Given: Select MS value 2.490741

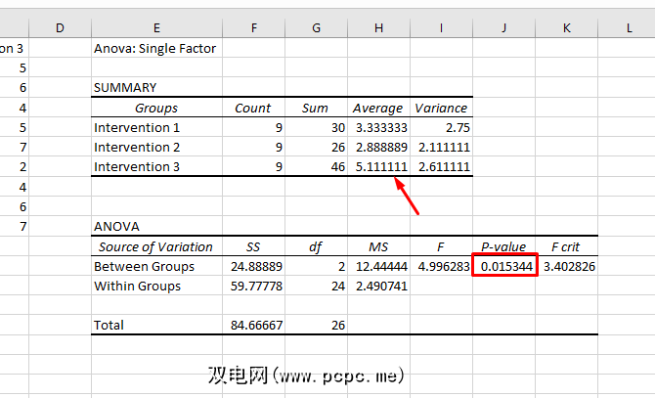Looking at the screenshot, I should pyautogui.click(x=379, y=286).
